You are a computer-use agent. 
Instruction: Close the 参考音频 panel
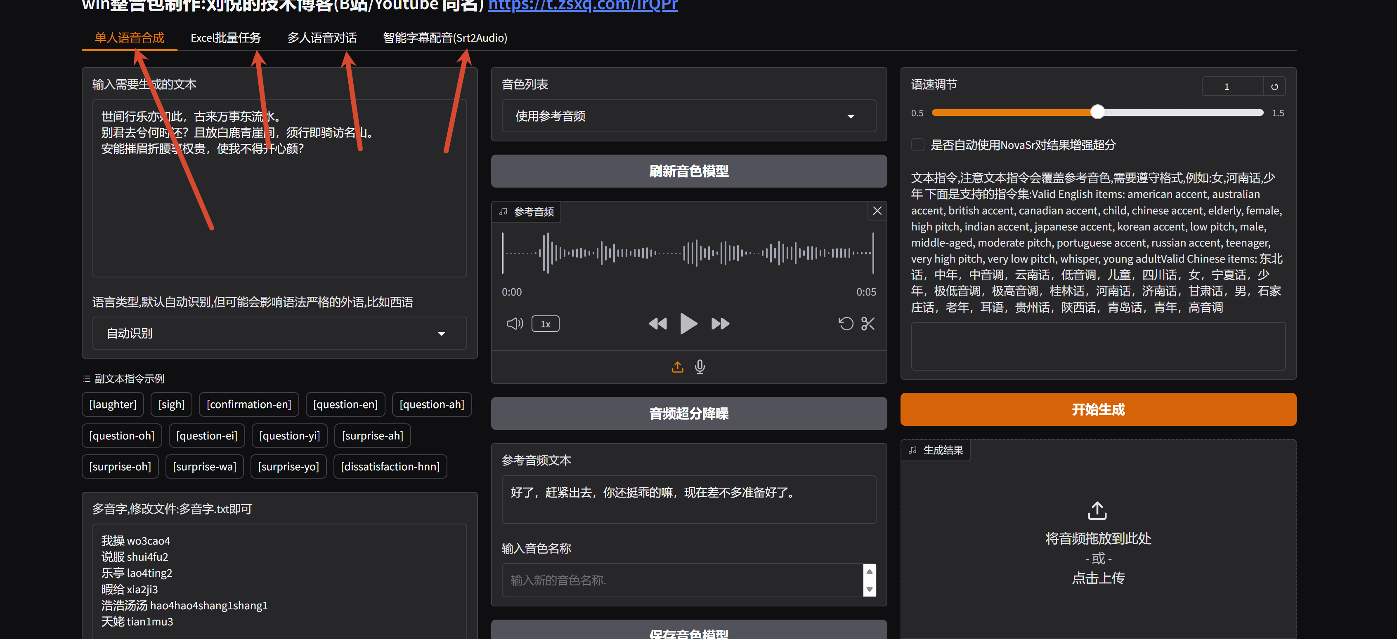point(877,211)
